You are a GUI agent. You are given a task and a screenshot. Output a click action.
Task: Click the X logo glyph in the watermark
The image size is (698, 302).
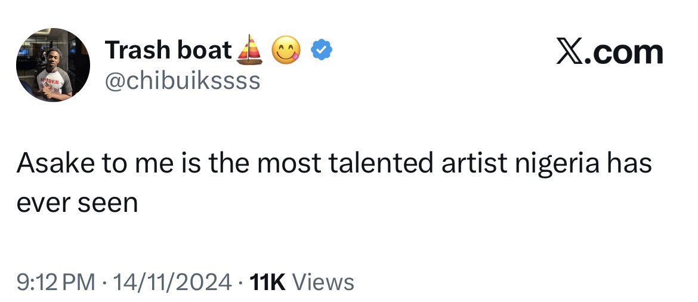pyautogui.click(x=569, y=52)
